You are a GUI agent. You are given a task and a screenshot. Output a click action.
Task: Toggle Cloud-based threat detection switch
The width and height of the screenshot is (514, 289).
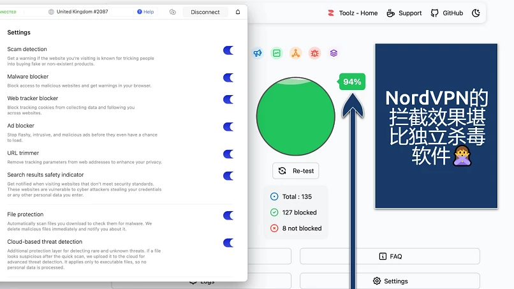[228, 242]
